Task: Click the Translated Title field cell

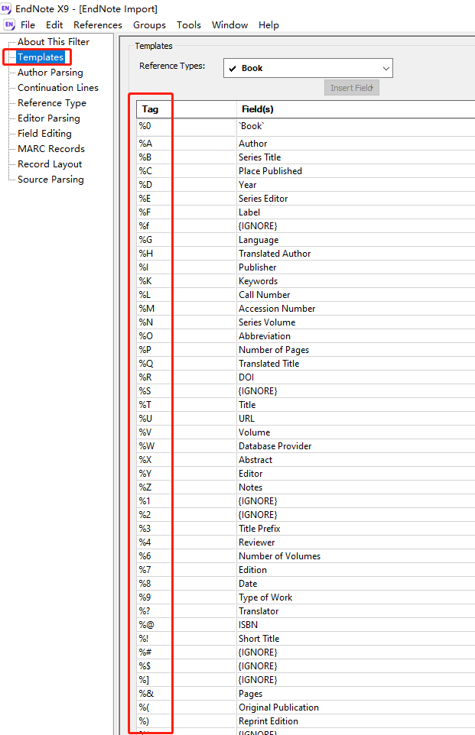Action: 356,363
